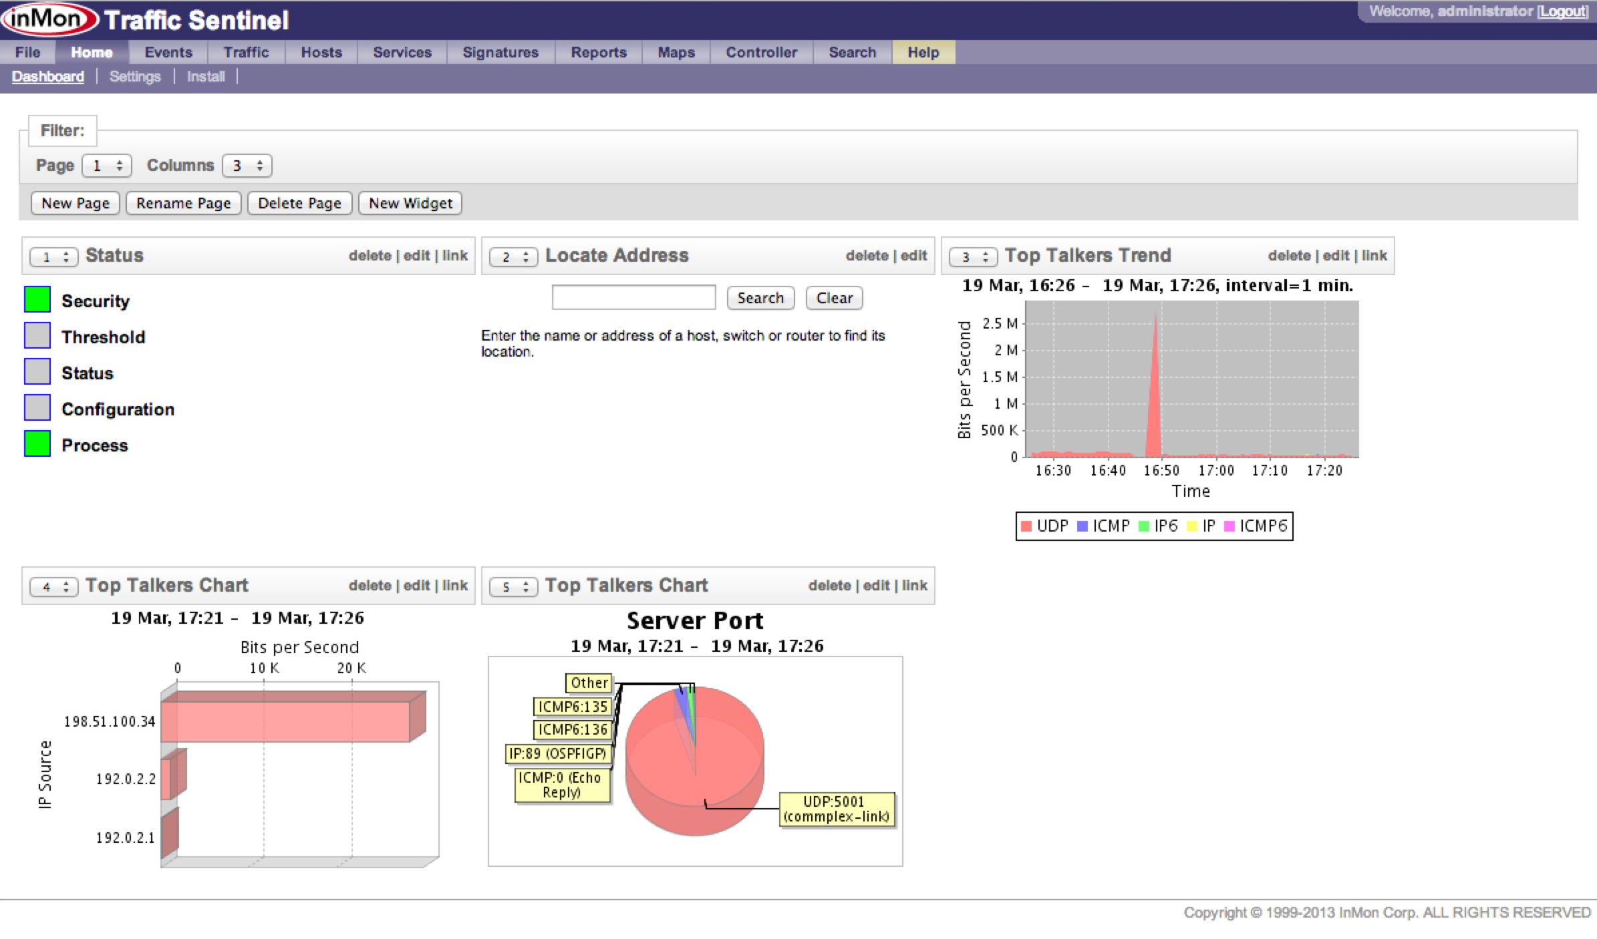Click the Logout link
1597x939 pixels.
pos(1562,11)
